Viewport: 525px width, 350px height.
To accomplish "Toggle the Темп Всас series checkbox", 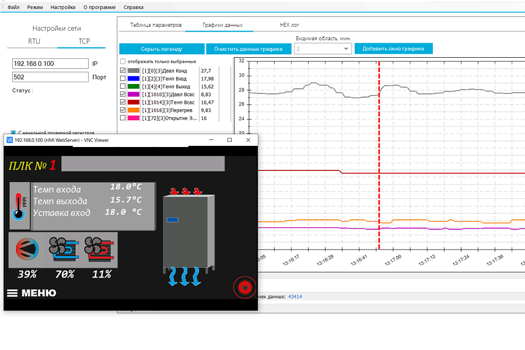I will point(123,102).
